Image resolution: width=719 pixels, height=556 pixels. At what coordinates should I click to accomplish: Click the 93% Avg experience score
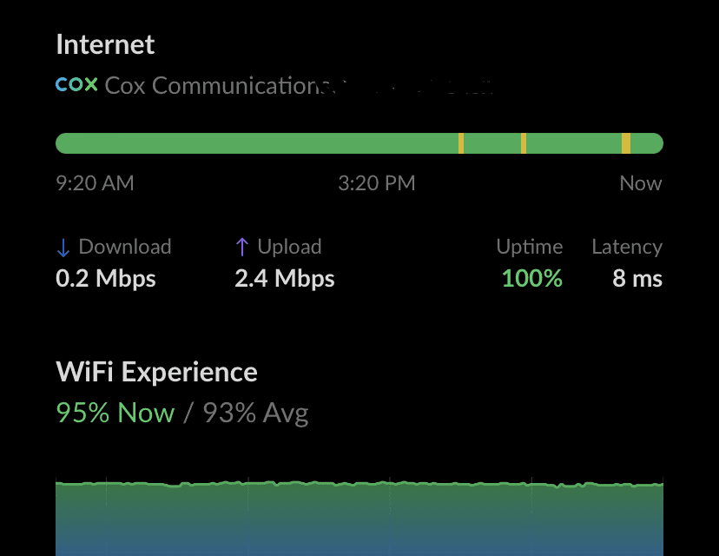254,413
